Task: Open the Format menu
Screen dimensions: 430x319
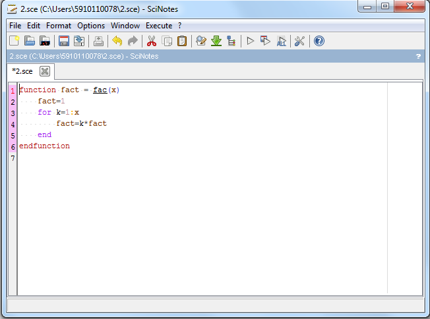Action: click(x=59, y=26)
